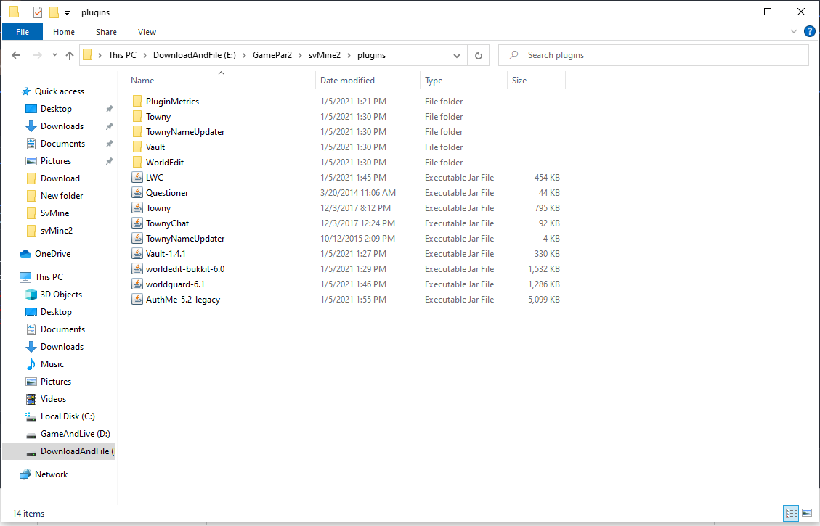The image size is (820, 526).
Task: Go to GamePar2 in breadcrumb
Action: click(x=272, y=55)
